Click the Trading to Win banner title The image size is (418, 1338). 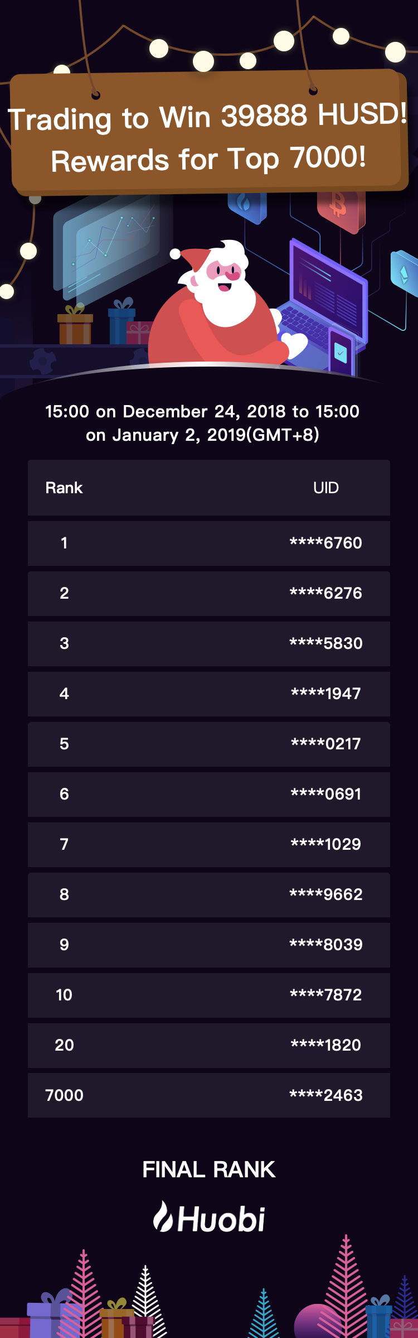208,138
